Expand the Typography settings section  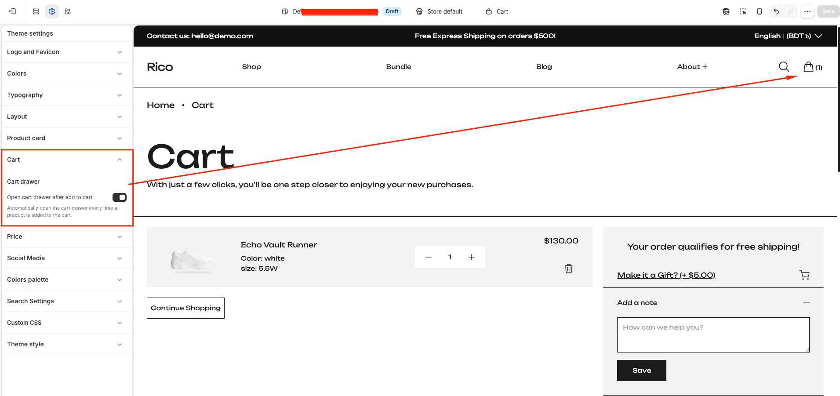coord(67,95)
